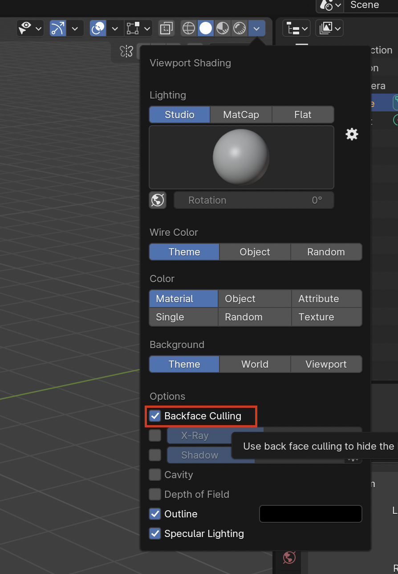
Task: Switch to Material Preview shading mode
Action: 222,28
